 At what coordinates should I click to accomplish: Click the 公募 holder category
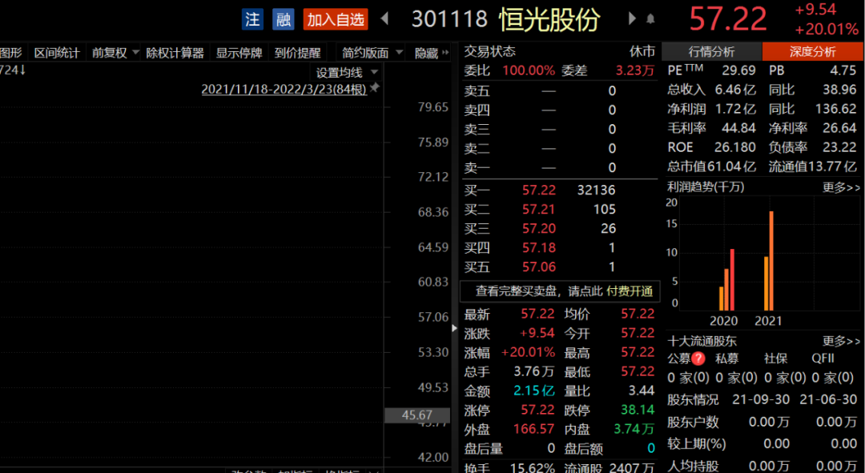coord(678,359)
